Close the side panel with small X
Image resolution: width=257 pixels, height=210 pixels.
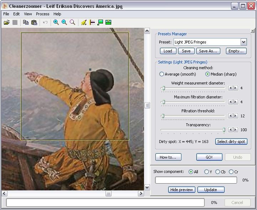click(252, 31)
